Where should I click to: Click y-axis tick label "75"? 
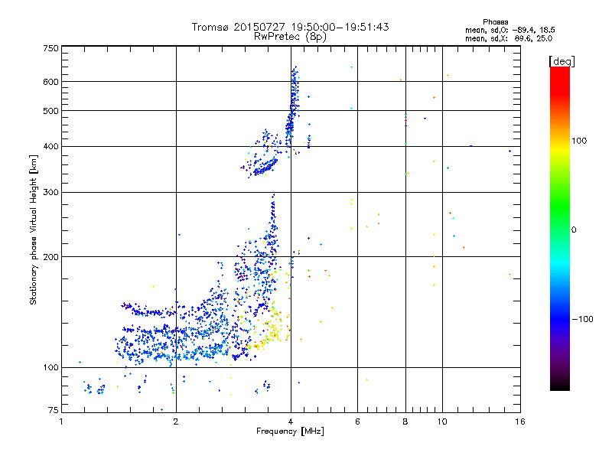[x=54, y=410]
